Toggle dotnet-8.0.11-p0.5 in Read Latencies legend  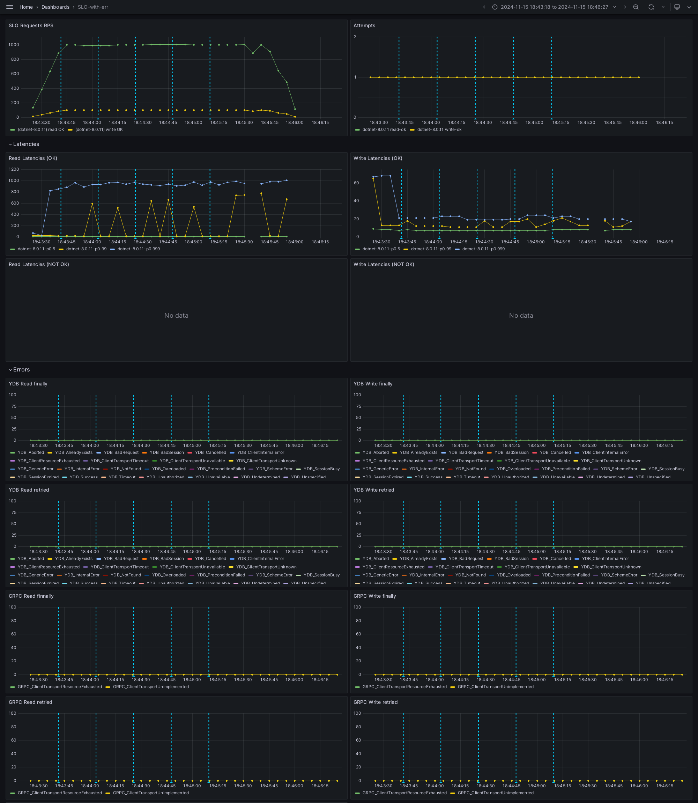(x=37, y=249)
